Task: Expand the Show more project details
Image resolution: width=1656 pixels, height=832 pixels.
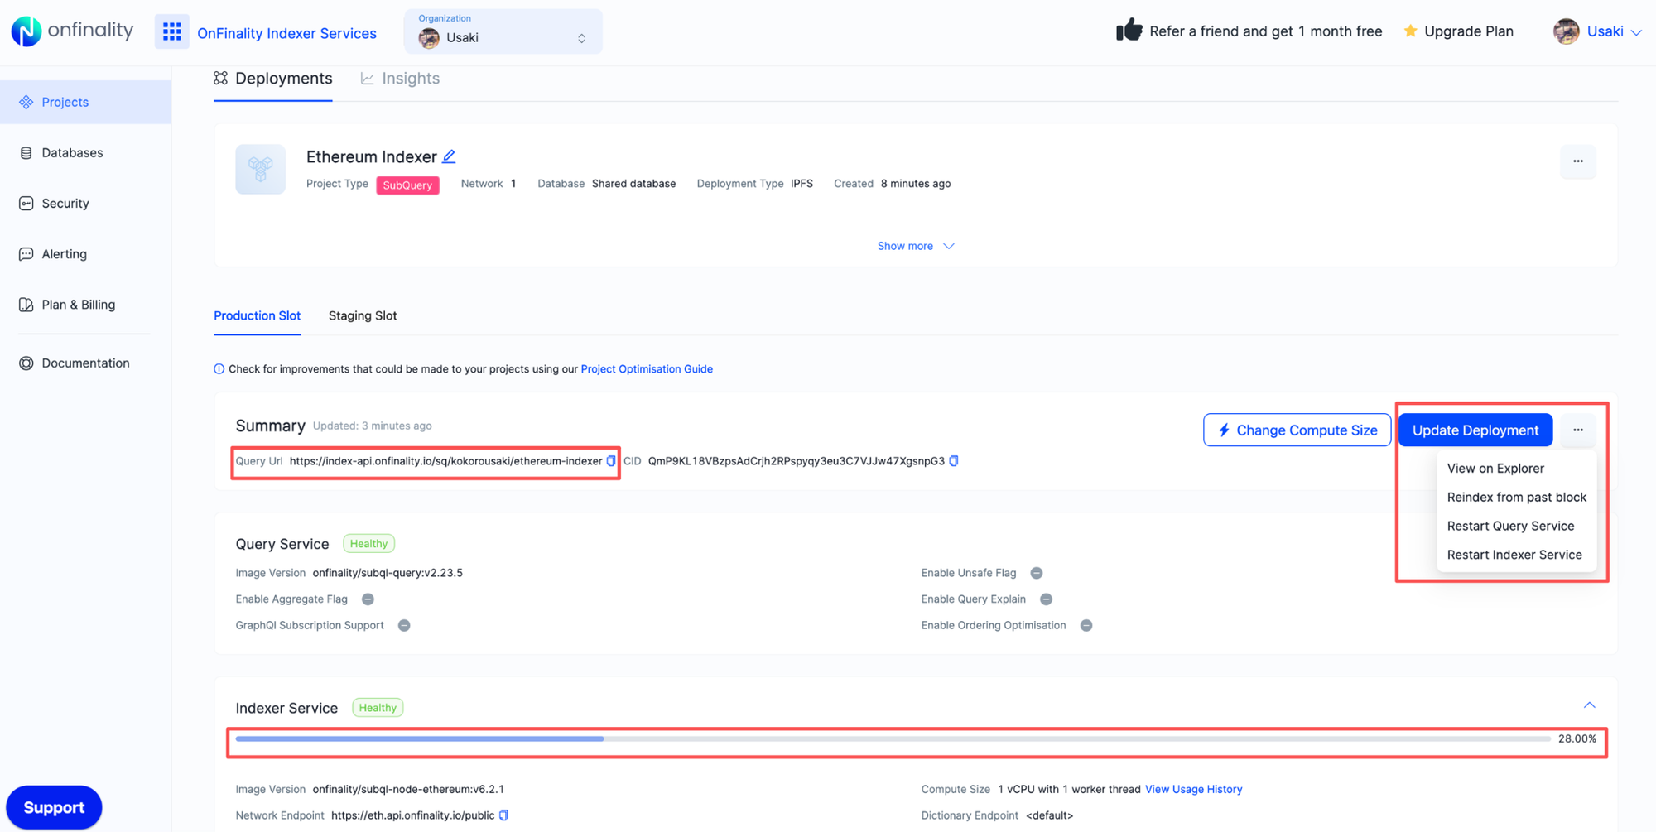Action: click(x=916, y=245)
